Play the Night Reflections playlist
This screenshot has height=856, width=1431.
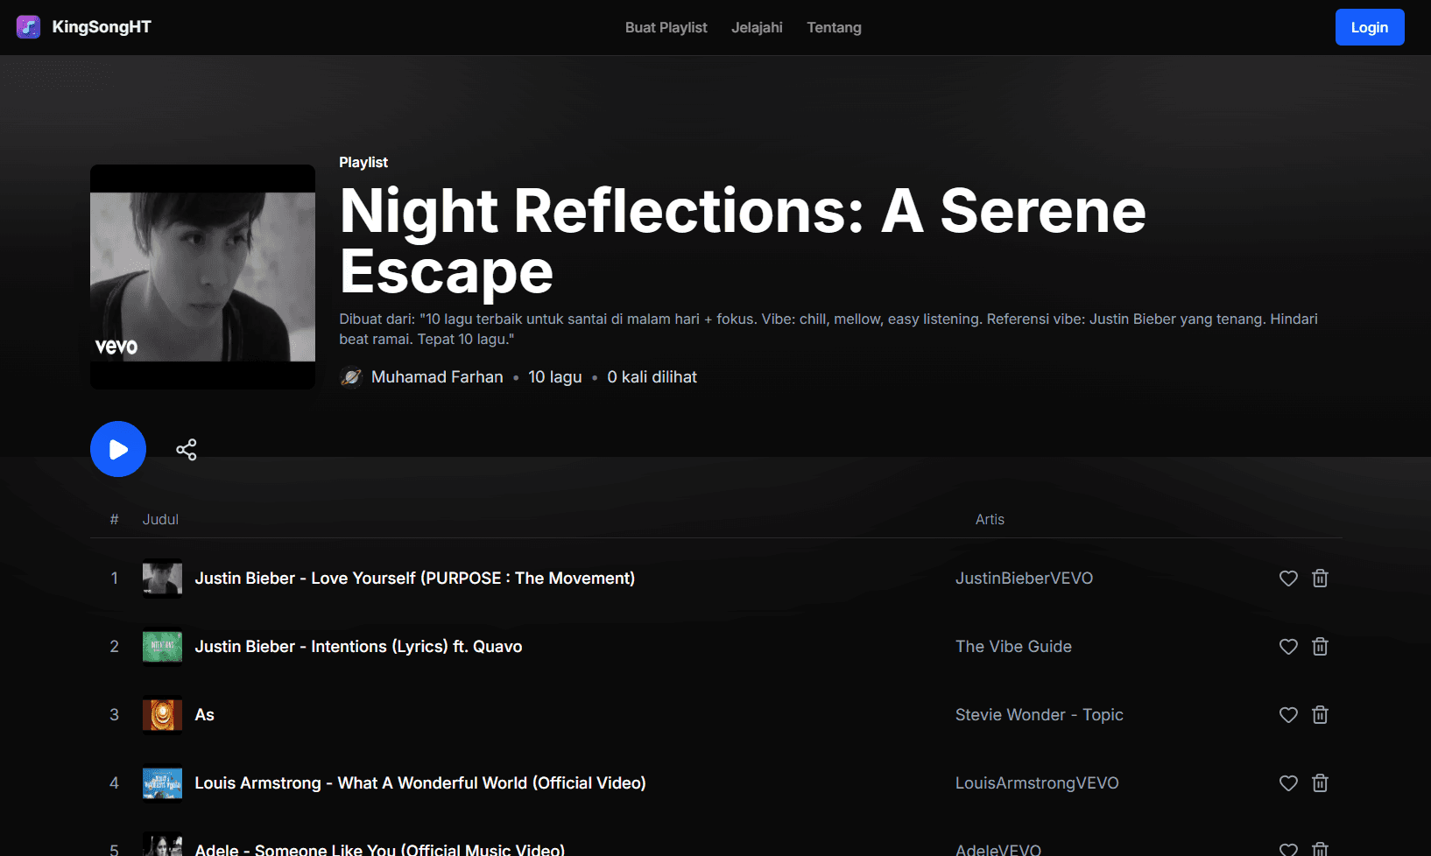click(118, 449)
